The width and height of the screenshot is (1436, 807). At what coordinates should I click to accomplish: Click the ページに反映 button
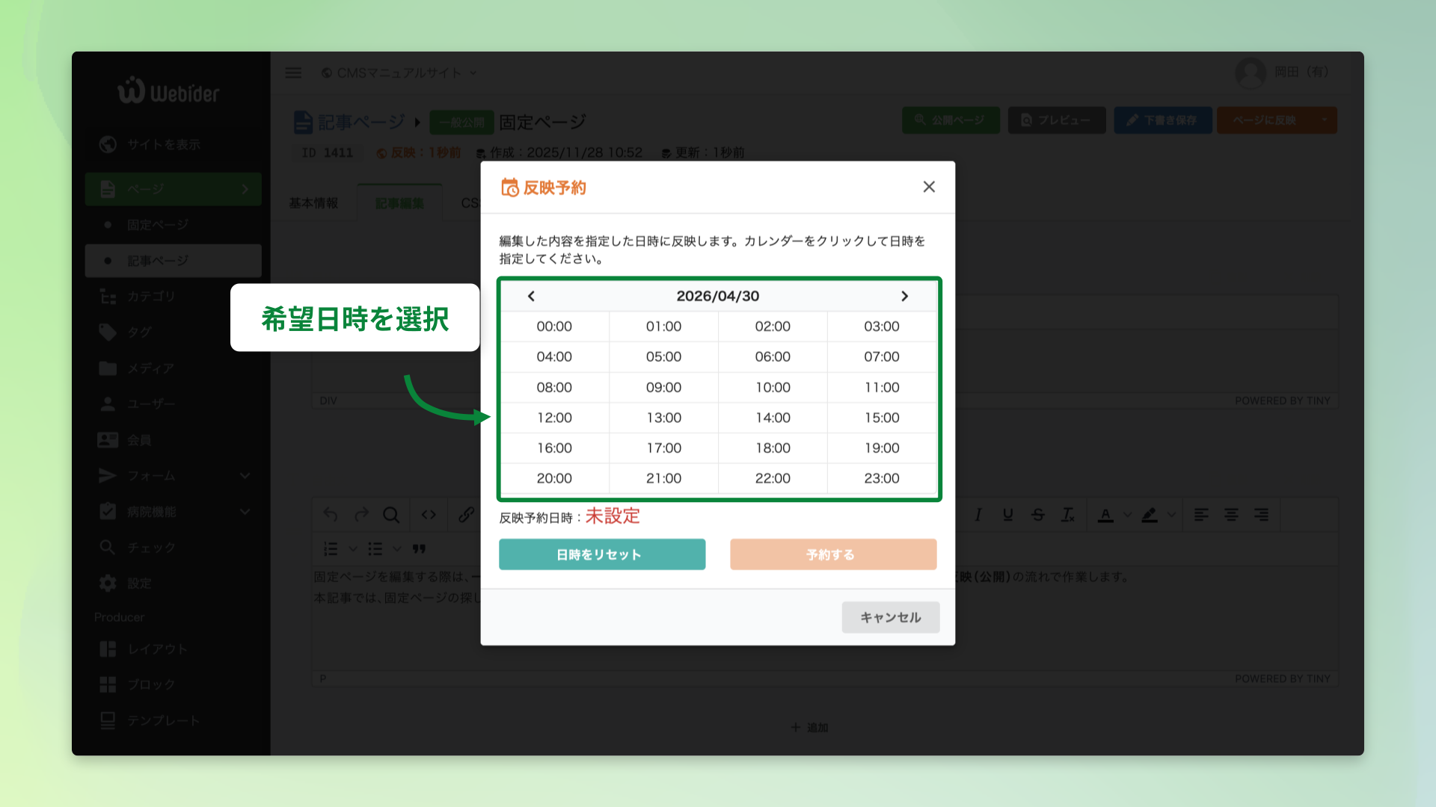1265,120
